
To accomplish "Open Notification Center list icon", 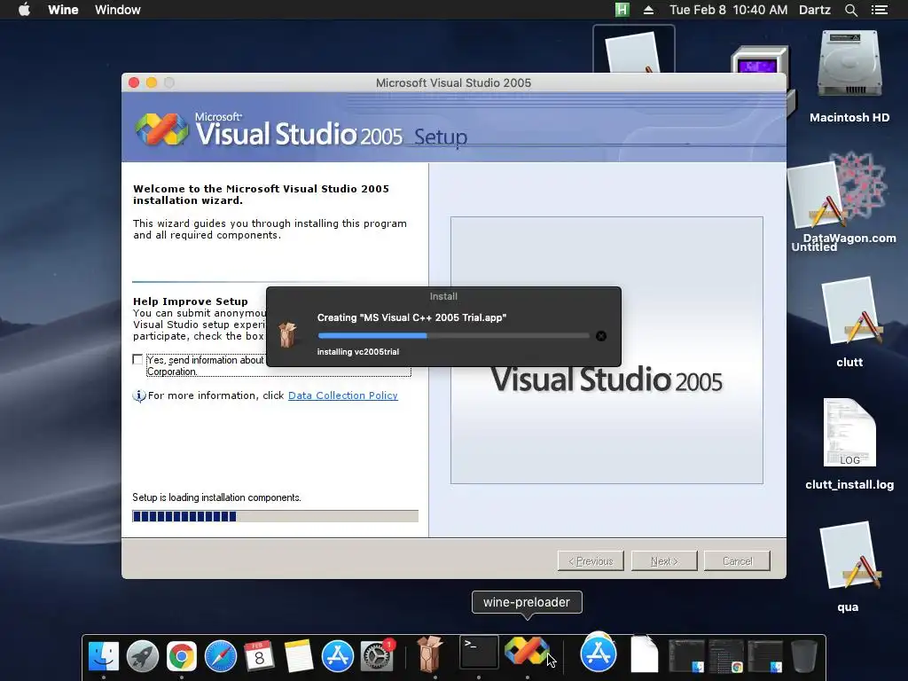I will click(880, 10).
